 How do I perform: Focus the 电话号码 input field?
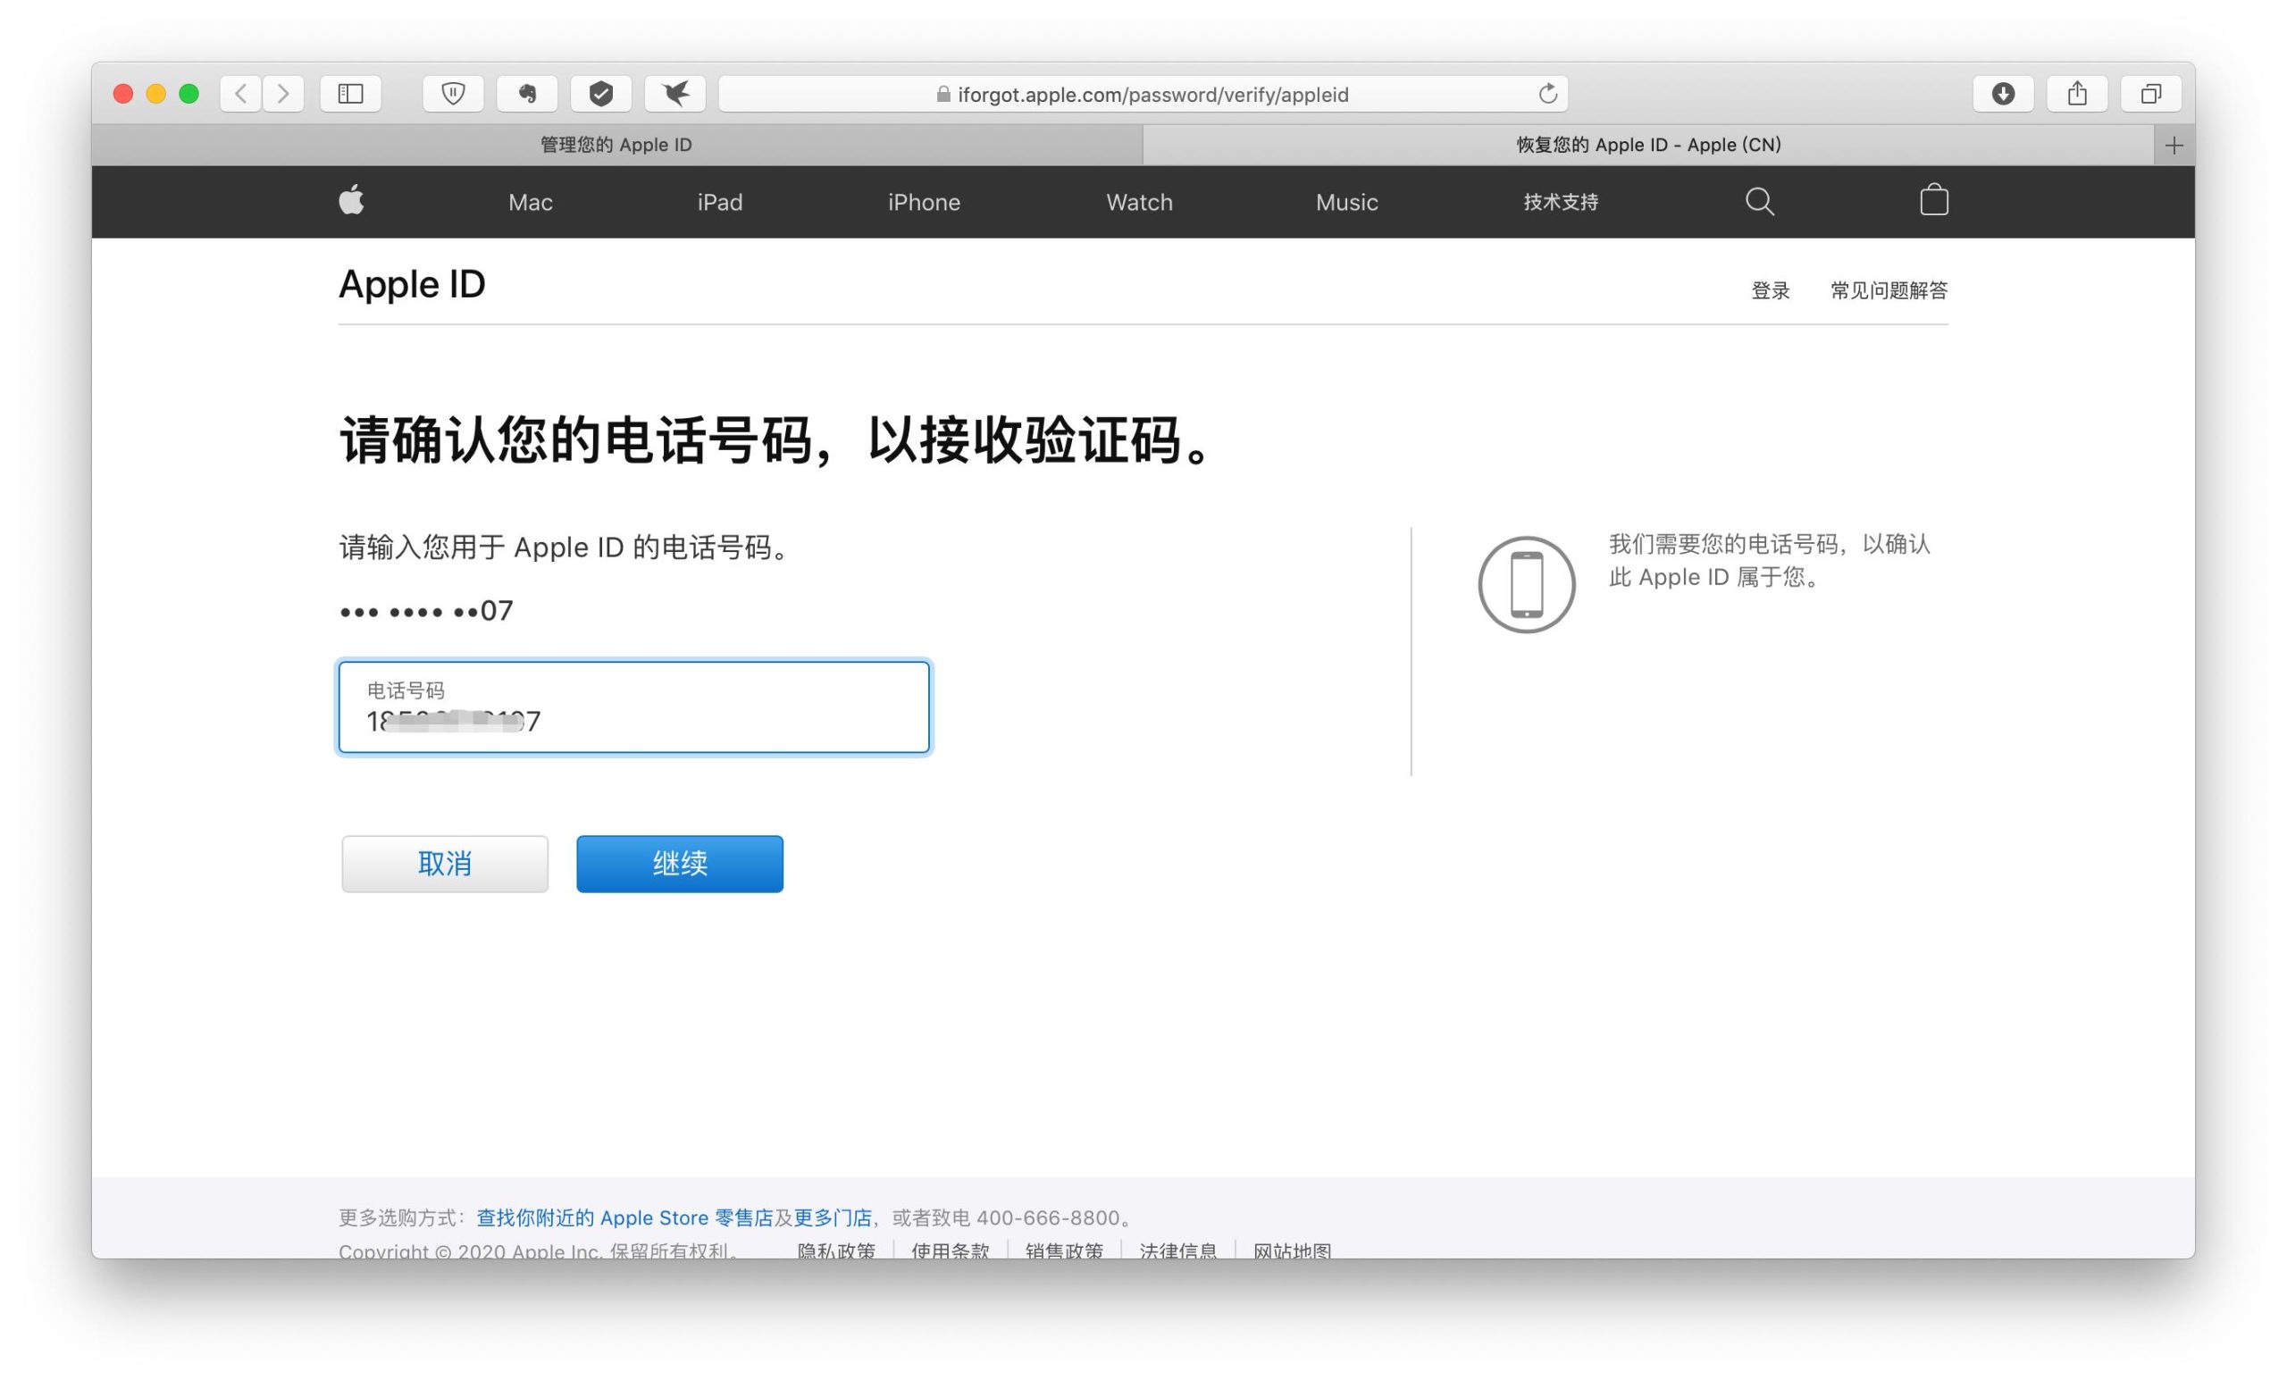point(634,707)
